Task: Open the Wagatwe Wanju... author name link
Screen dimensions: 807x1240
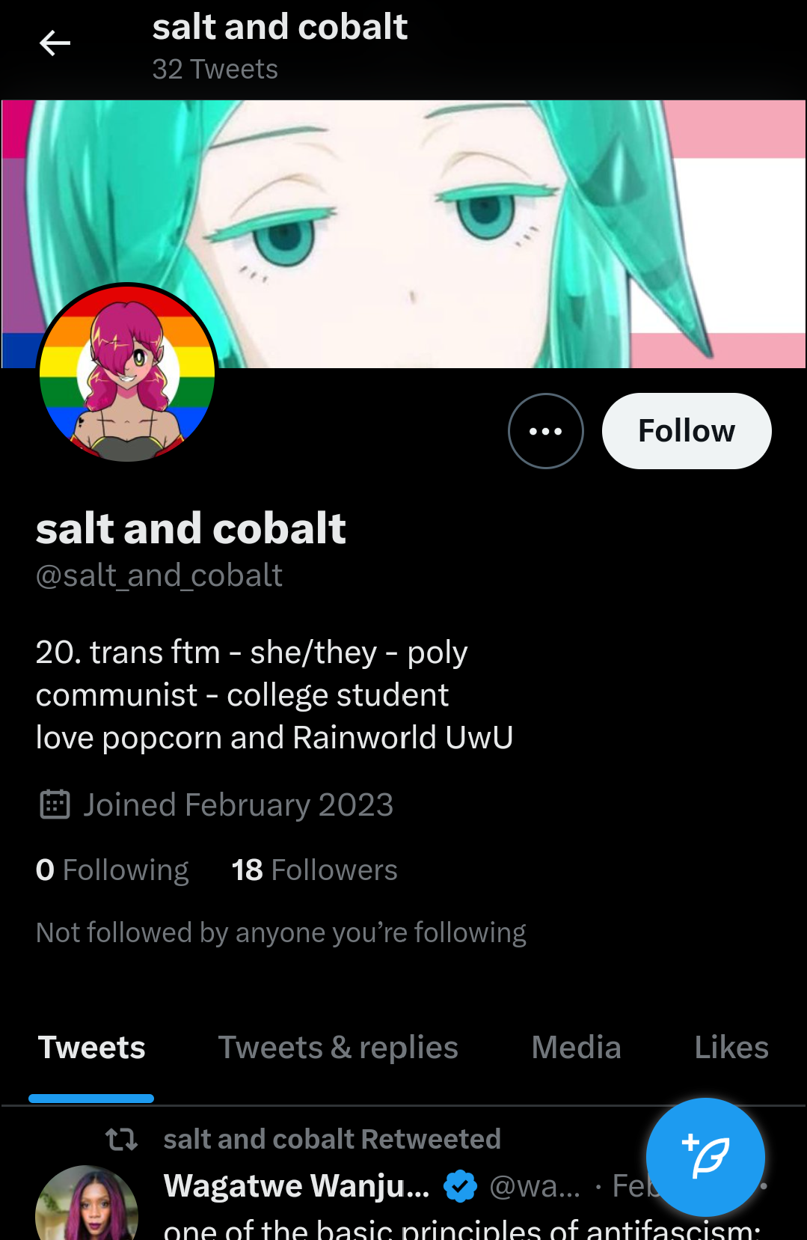Action: (x=297, y=1186)
